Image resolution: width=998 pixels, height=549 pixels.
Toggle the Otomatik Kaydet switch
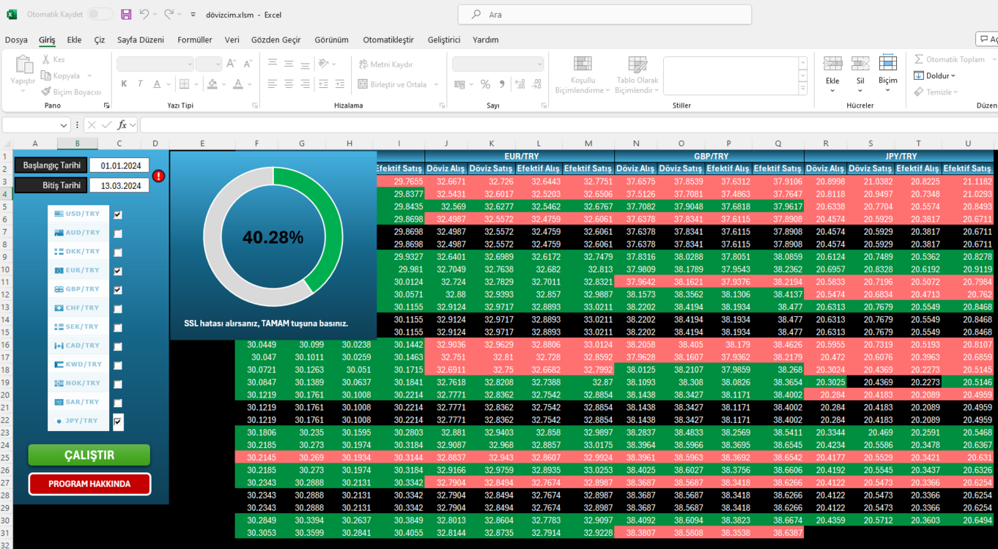click(100, 15)
